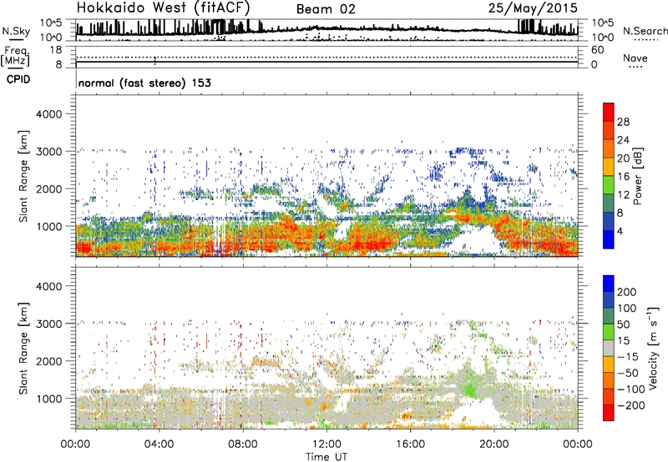The height and width of the screenshot is (462, 668).
Task: Click the '-15' velocity scale value
Action: coord(628,357)
